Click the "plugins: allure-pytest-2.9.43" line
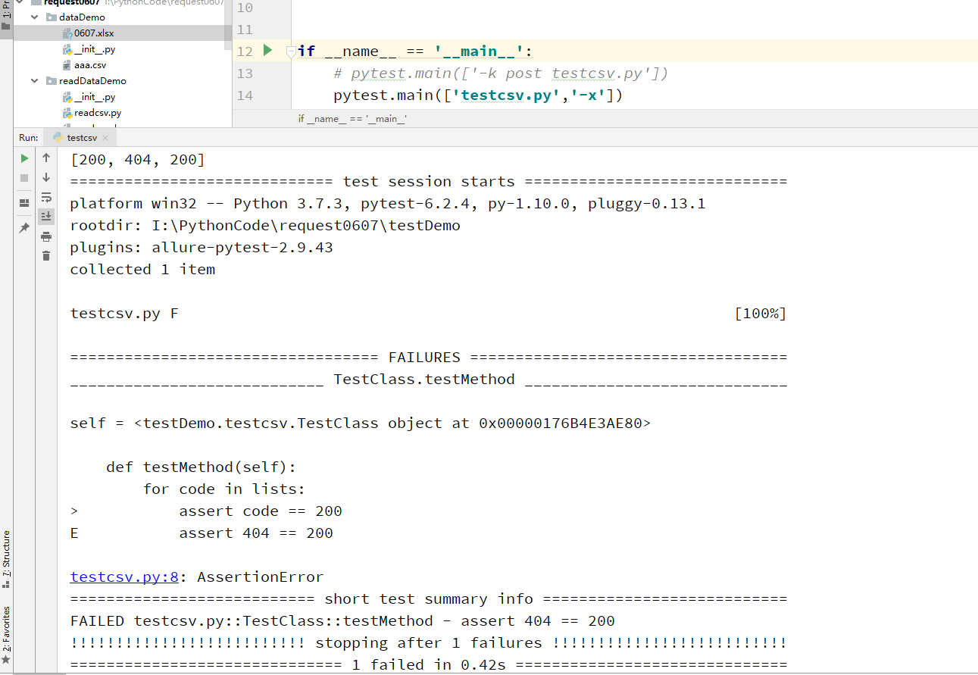 coord(202,248)
